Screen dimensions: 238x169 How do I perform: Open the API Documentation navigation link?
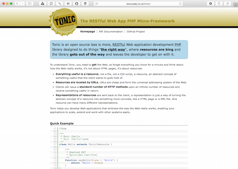click(x=111, y=31)
